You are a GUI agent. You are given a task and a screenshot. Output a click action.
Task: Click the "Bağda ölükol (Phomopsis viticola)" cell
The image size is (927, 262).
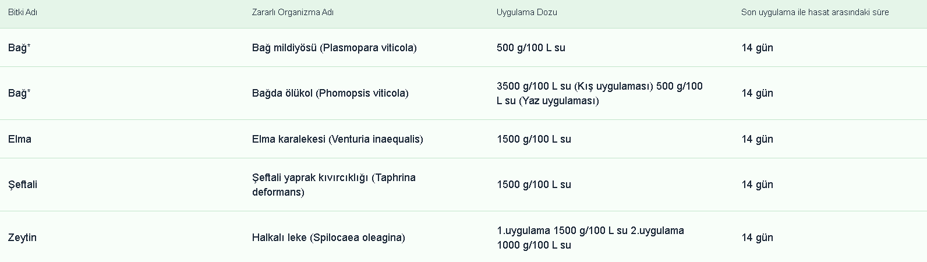330,93
